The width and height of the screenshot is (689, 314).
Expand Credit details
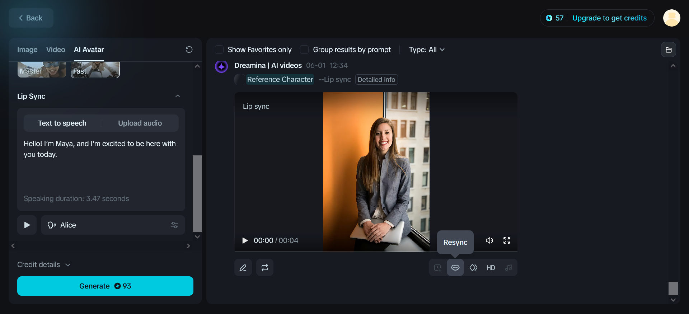point(44,264)
